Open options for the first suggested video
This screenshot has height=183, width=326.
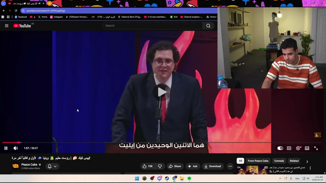310,168
